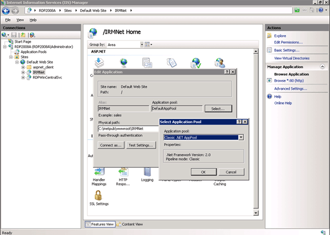This screenshot has height=235, width=330.
Task: Open the View menu
Action: click(20, 20)
